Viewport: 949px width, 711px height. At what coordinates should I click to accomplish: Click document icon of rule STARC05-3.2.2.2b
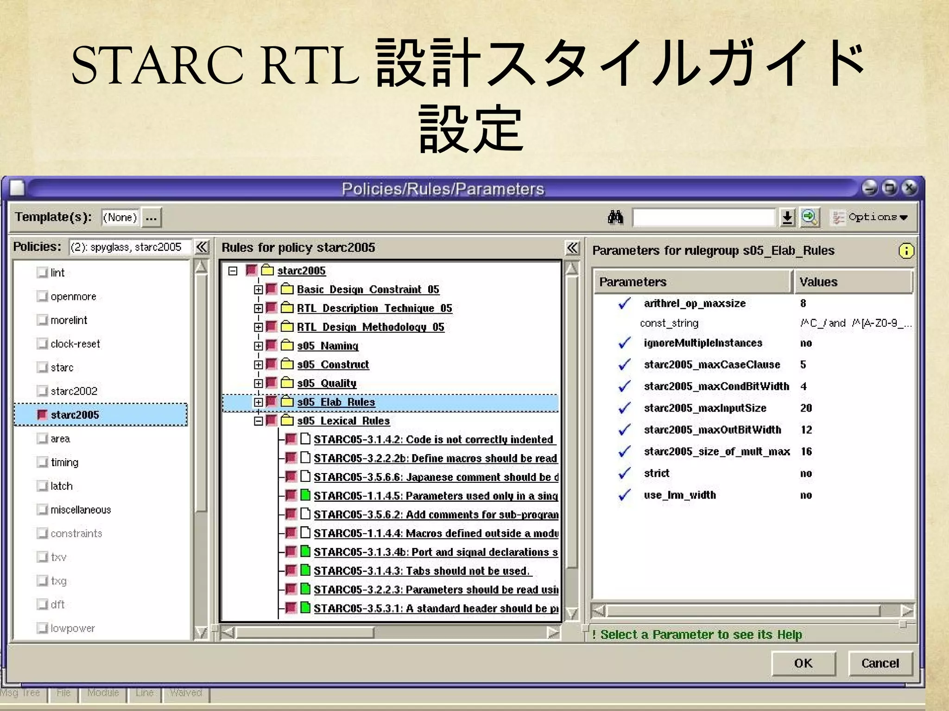coord(305,458)
